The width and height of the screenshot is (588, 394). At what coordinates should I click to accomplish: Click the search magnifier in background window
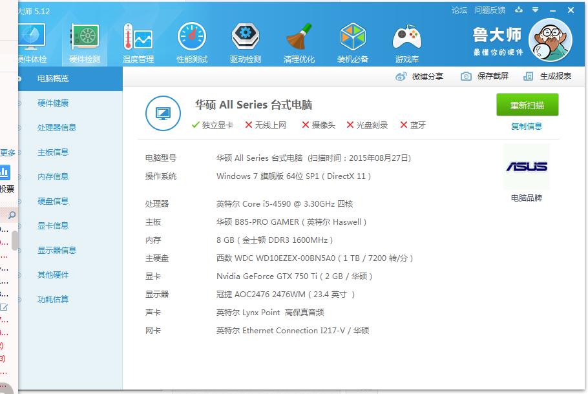pos(12,215)
